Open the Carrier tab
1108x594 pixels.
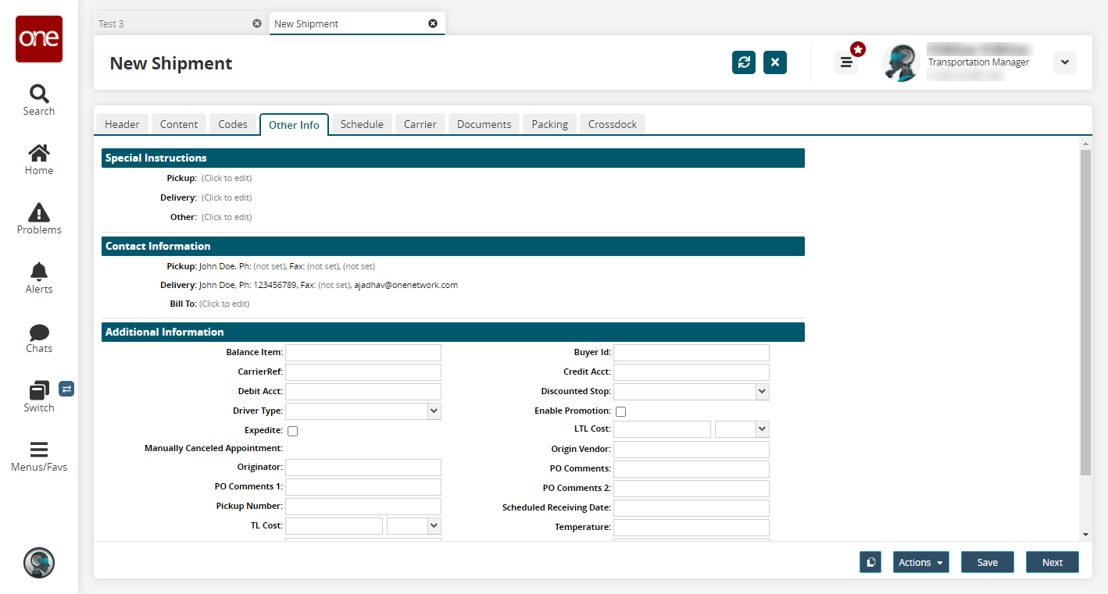point(420,124)
